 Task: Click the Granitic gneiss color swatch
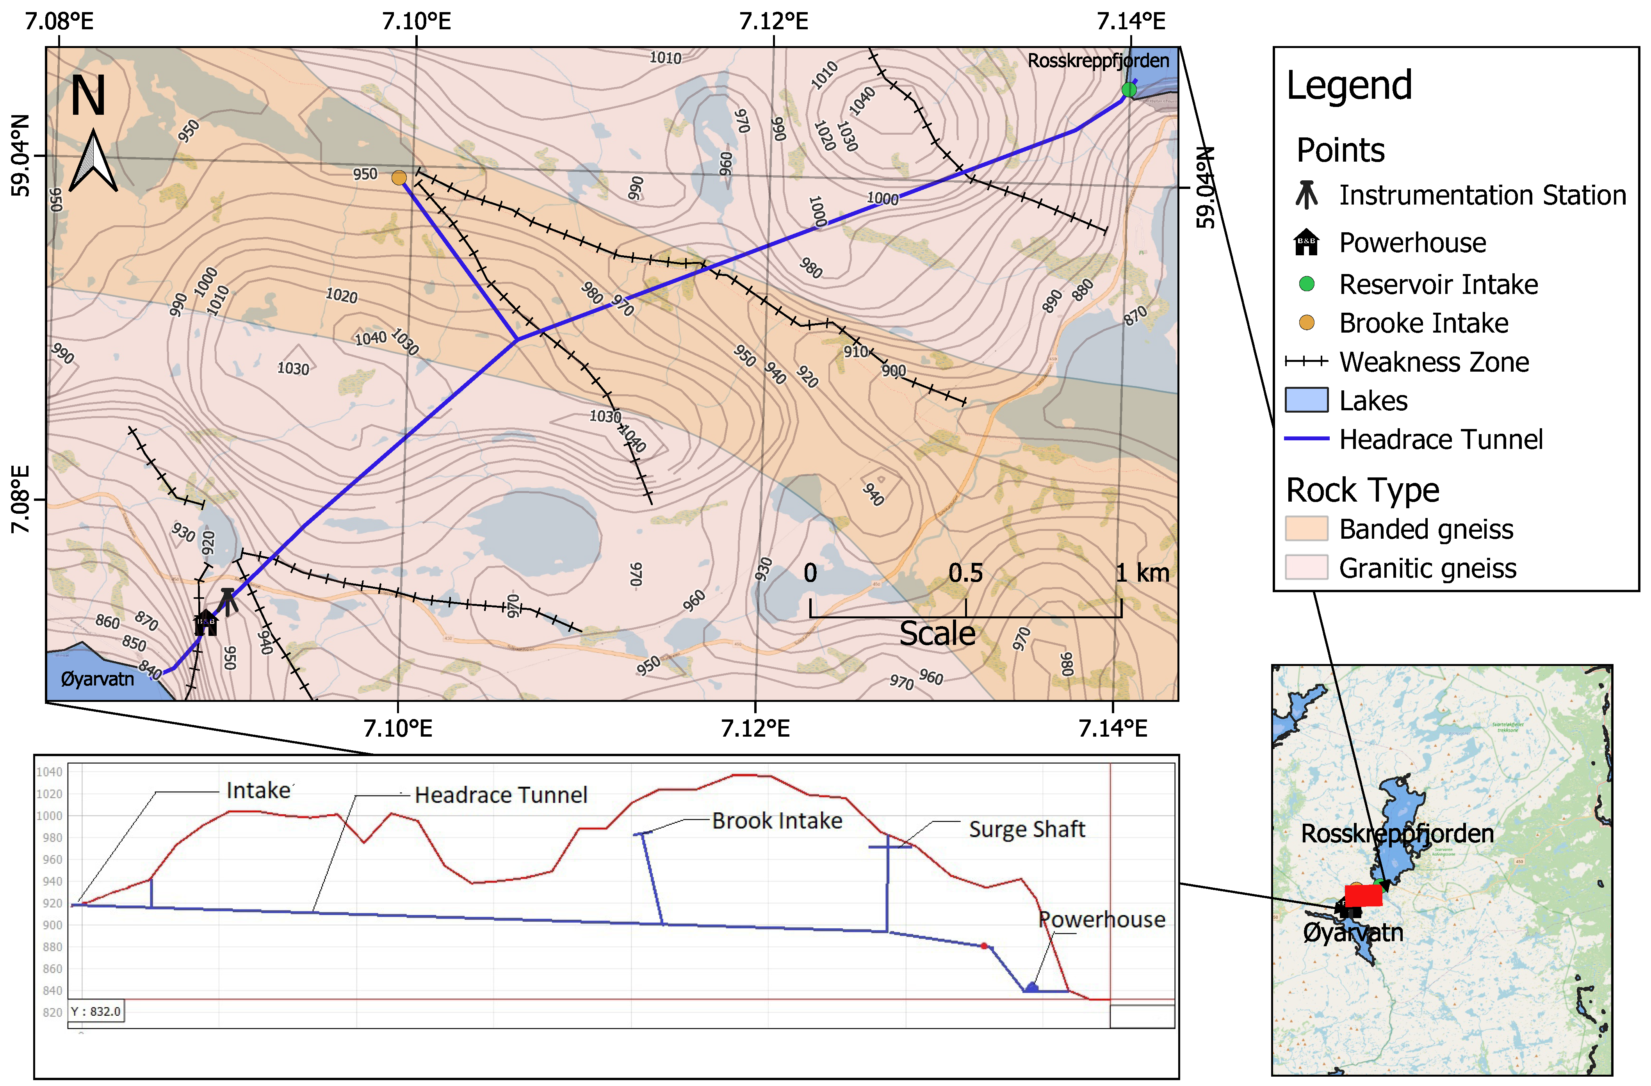(x=1306, y=567)
